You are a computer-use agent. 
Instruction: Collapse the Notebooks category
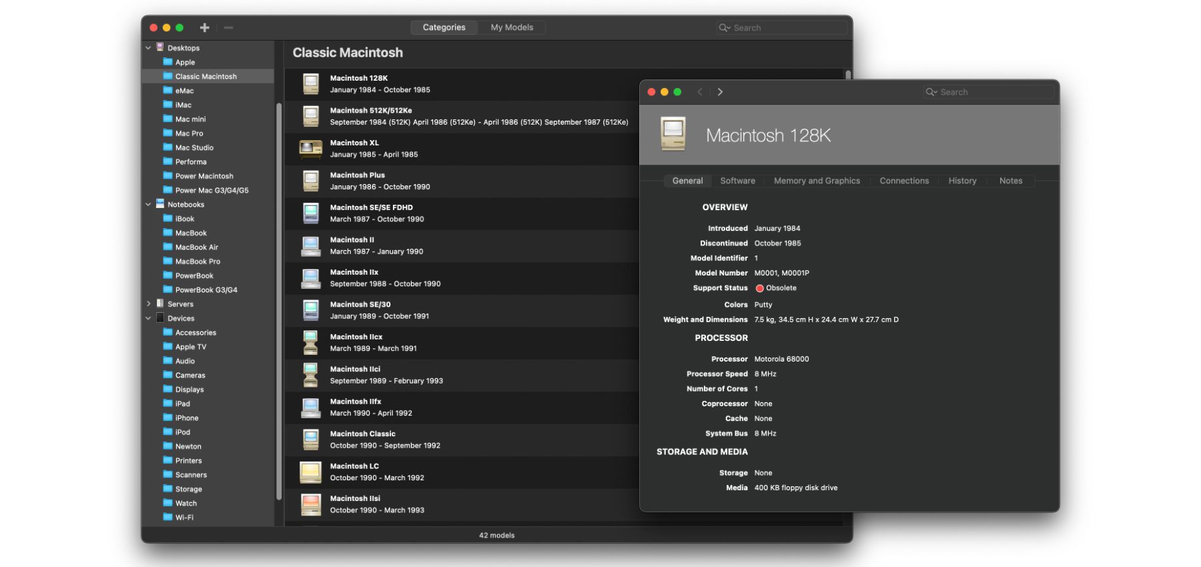point(148,205)
